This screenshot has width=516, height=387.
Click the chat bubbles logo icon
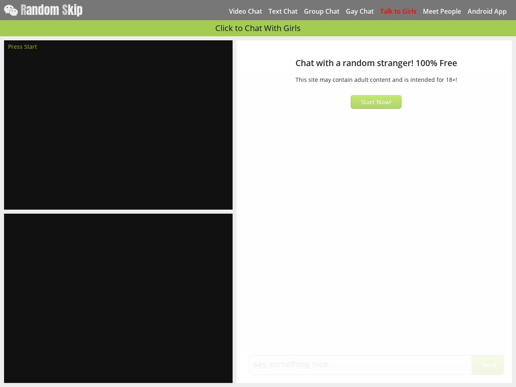[x=11, y=10]
